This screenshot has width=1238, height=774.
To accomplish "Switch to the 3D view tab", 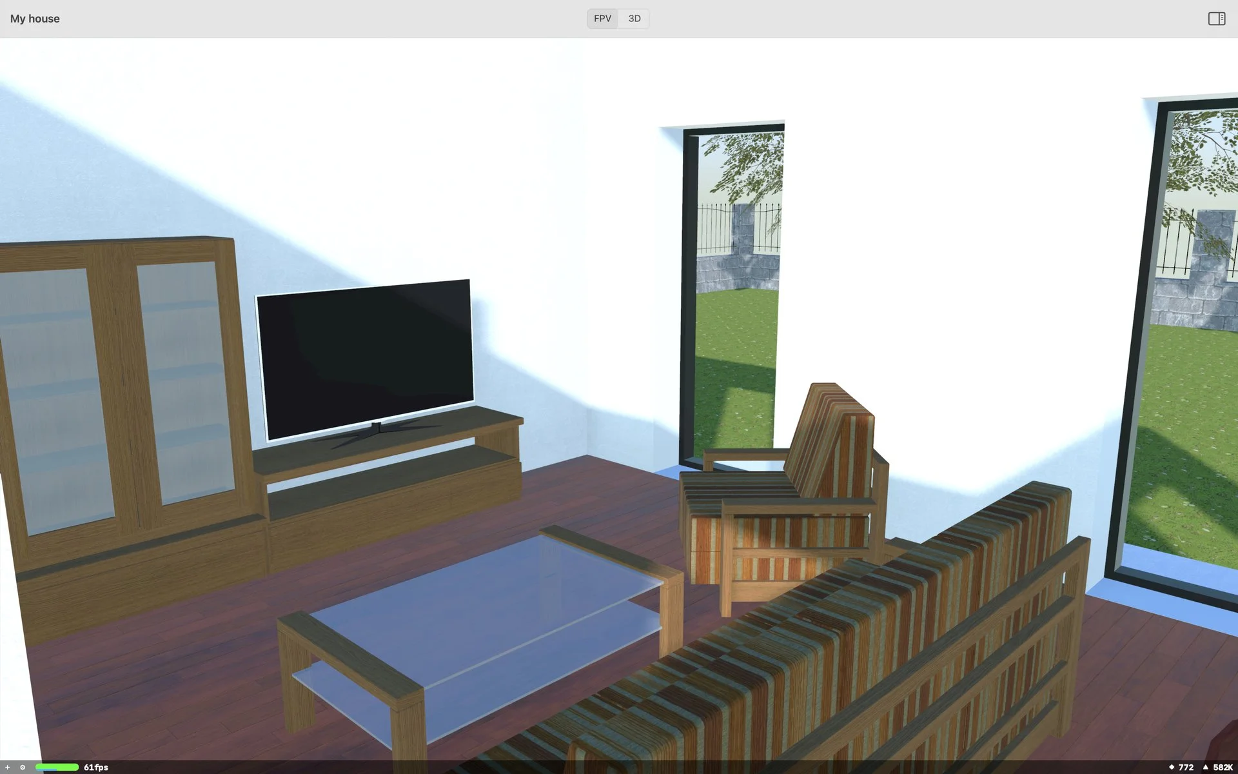I will (x=634, y=19).
